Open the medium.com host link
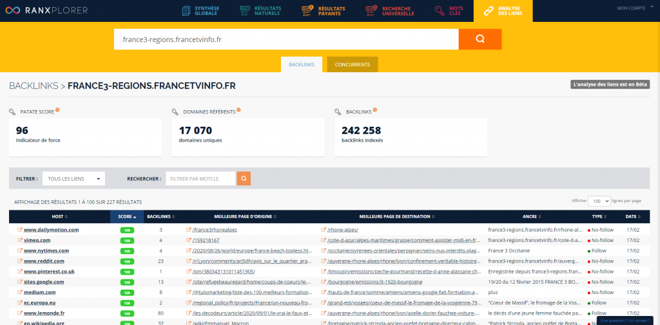The height and width of the screenshot is (325, 660). (x=39, y=292)
